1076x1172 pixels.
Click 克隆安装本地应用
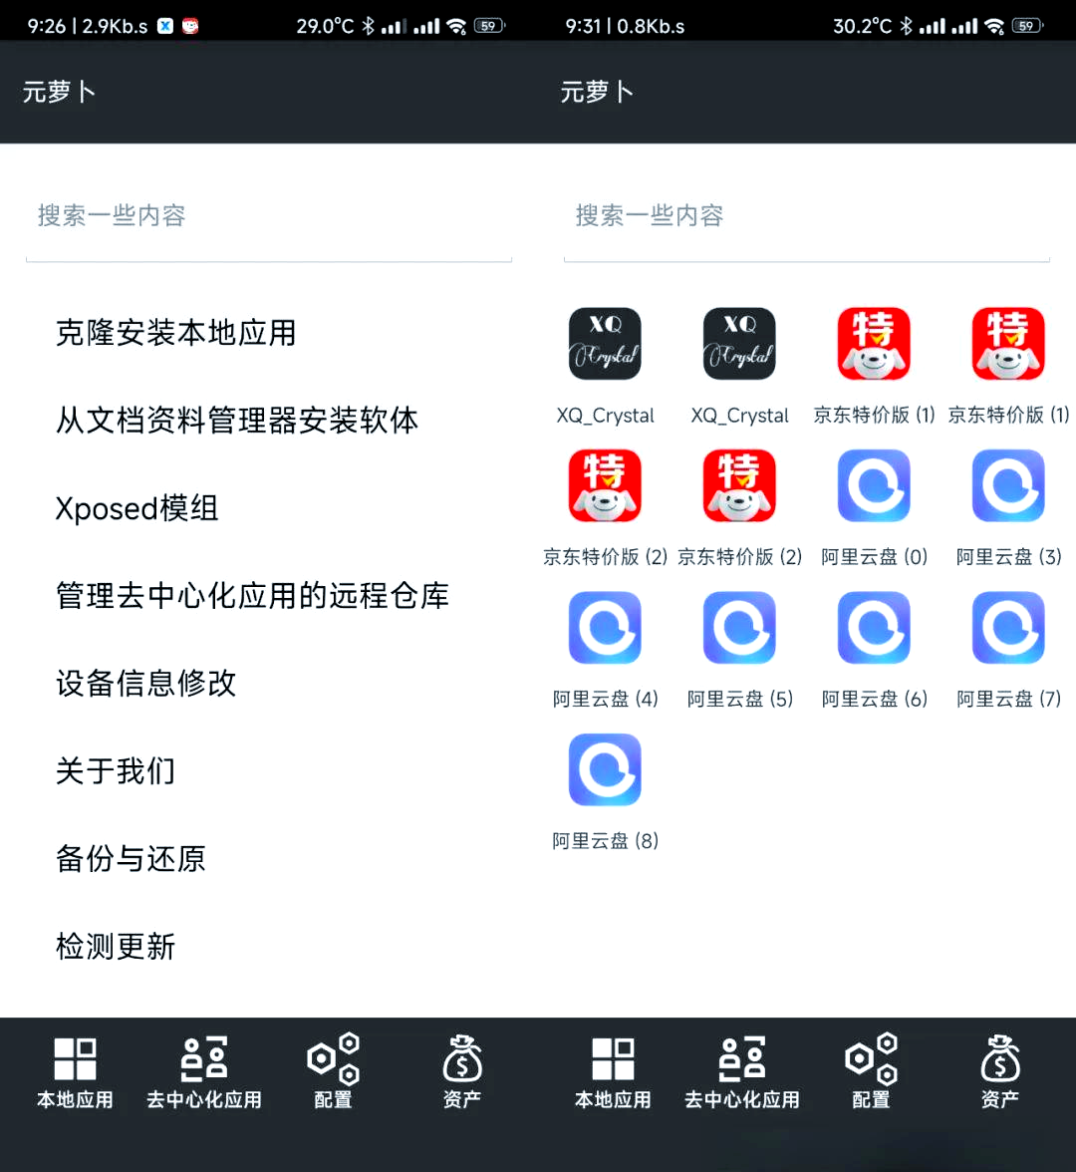[175, 333]
